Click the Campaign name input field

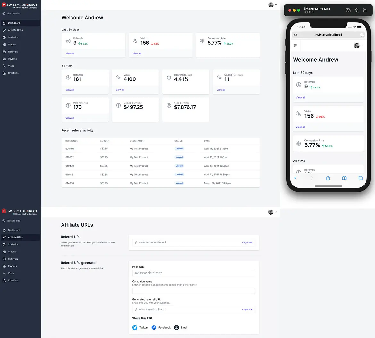pyautogui.click(x=194, y=291)
